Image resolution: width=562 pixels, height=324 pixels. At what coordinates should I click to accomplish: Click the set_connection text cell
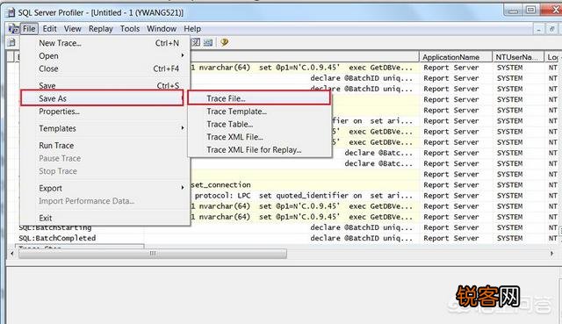(x=220, y=185)
